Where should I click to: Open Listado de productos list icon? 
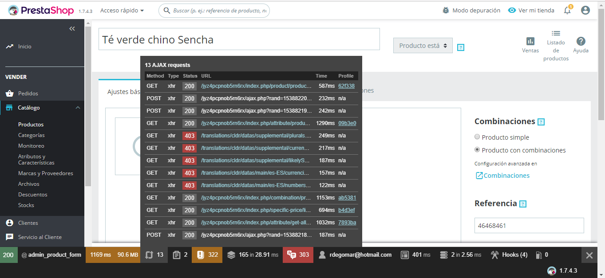coord(556,33)
